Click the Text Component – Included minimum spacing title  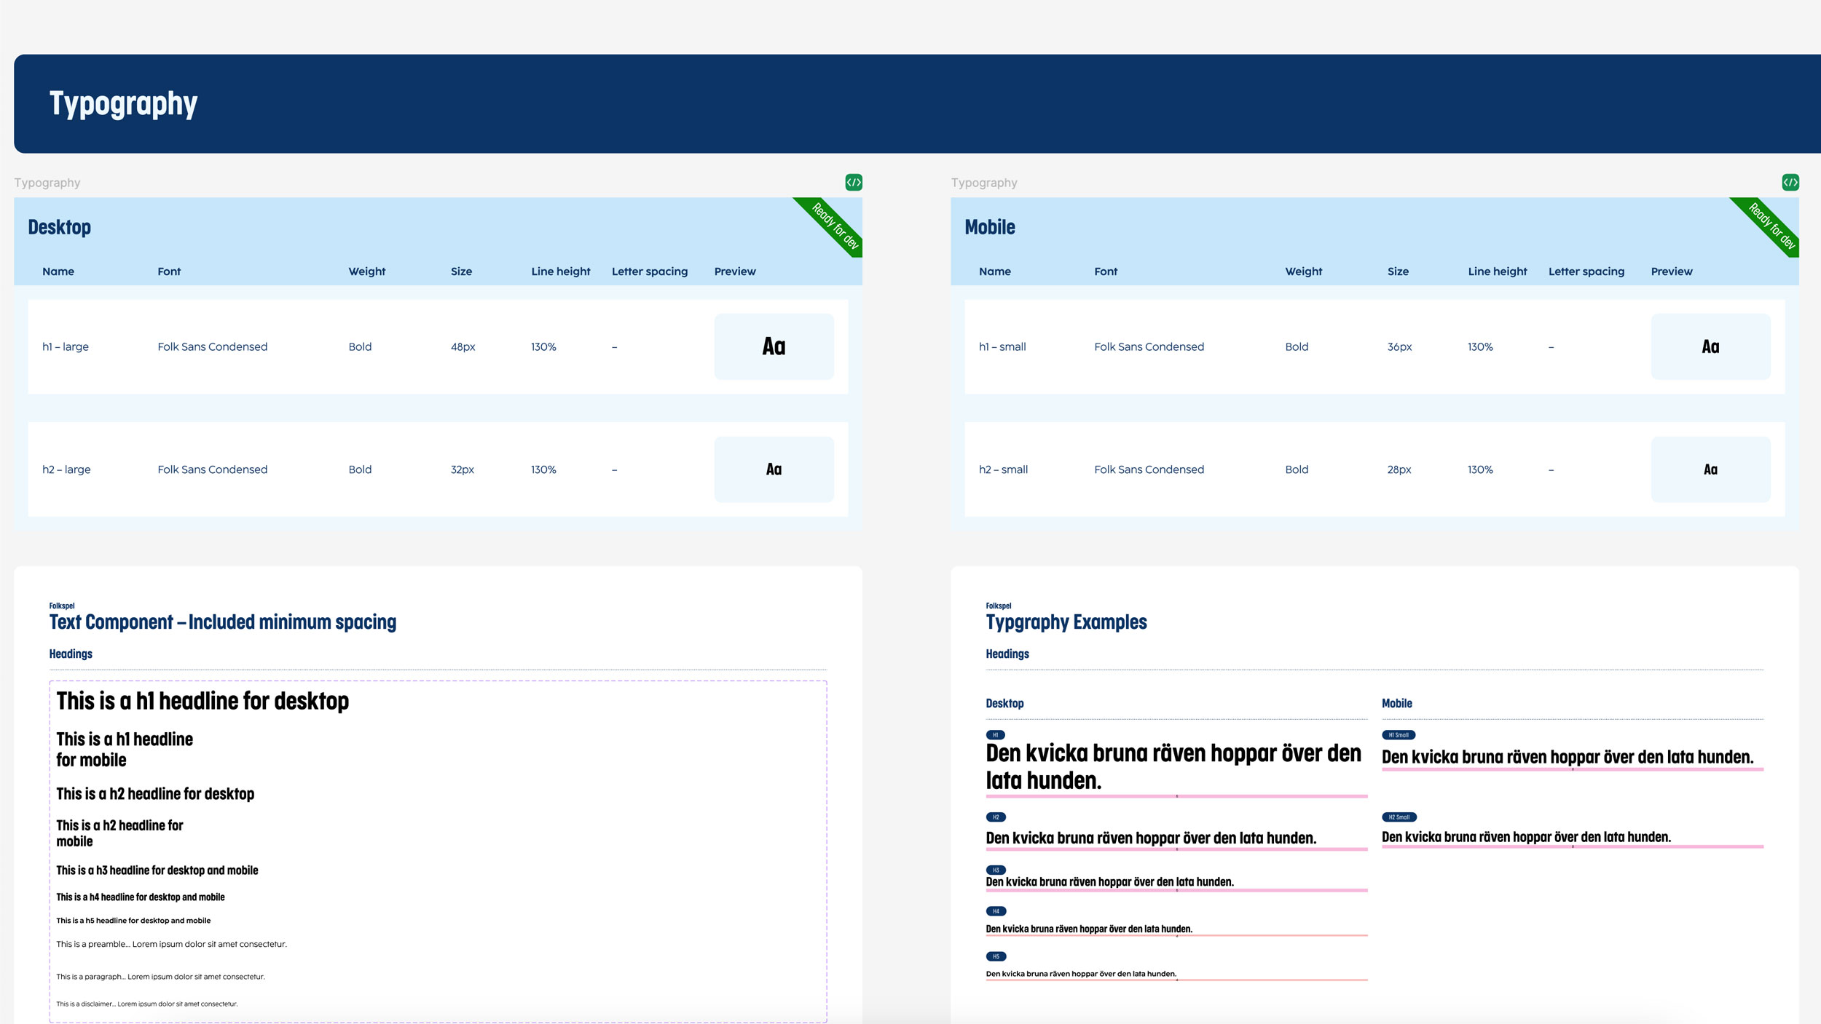(x=222, y=622)
